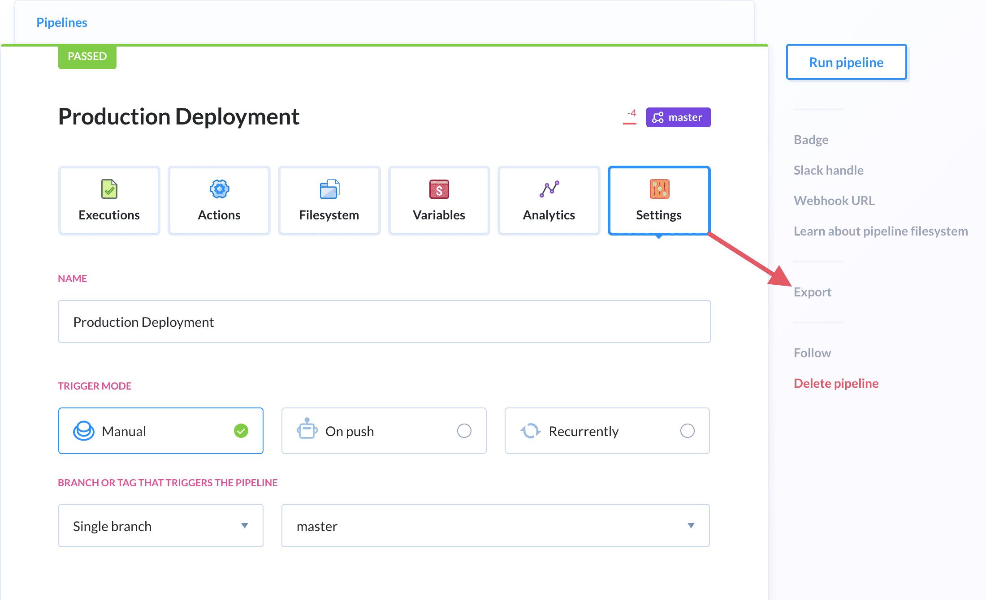The image size is (986, 600).
Task: Expand the master branch dropdown
Action: [x=690, y=525]
